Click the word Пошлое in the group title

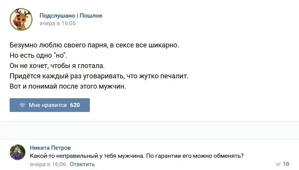point(91,16)
